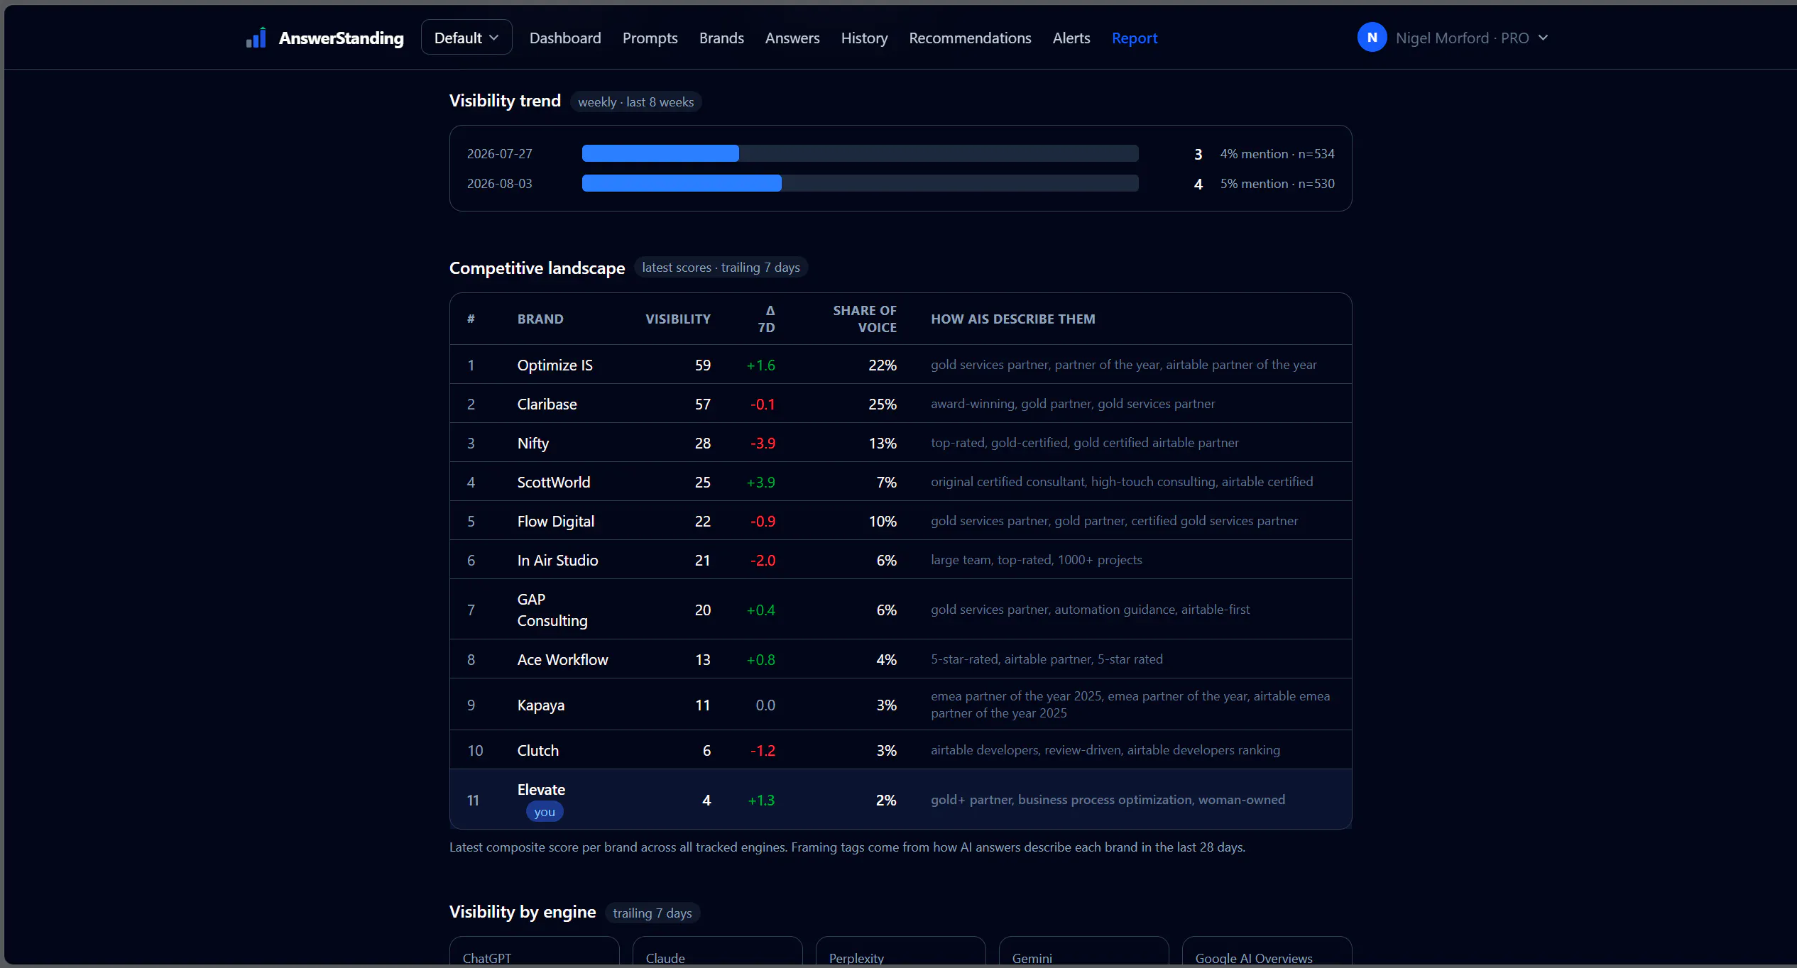Click the 'trailing 7 days' badge by Visibility by engine
This screenshot has width=1797, height=968.
[x=652, y=913]
